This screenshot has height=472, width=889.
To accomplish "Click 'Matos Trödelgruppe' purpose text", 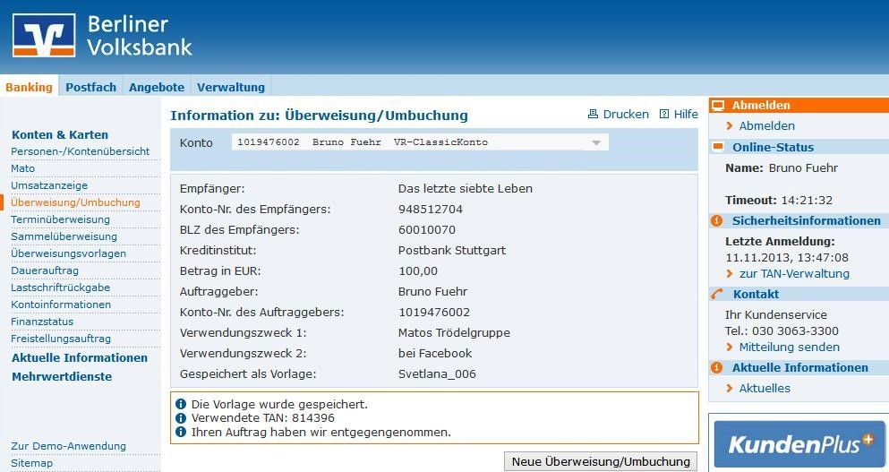I will point(454,333).
